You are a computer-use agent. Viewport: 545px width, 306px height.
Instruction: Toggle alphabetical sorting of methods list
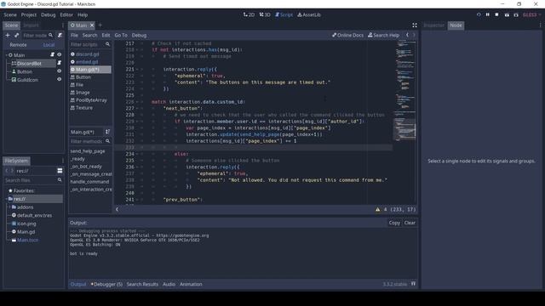108,132
